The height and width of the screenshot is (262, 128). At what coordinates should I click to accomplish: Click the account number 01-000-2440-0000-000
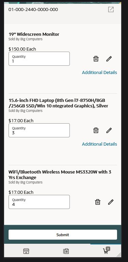(33, 10)
